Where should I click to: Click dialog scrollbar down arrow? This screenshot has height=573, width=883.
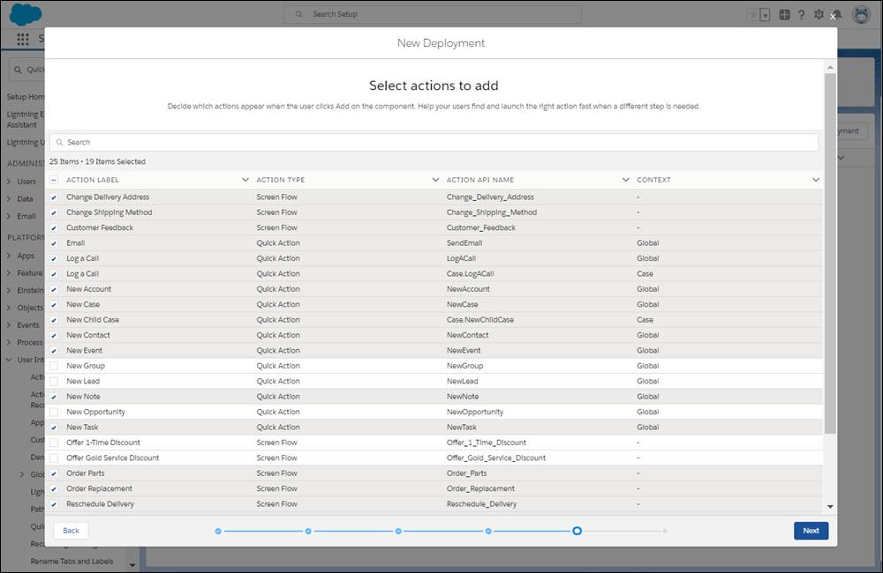click(830, 507)
